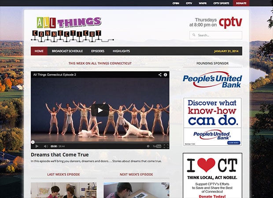Click the video share icon
273x198 pixels.
click(x=160, y=75)
